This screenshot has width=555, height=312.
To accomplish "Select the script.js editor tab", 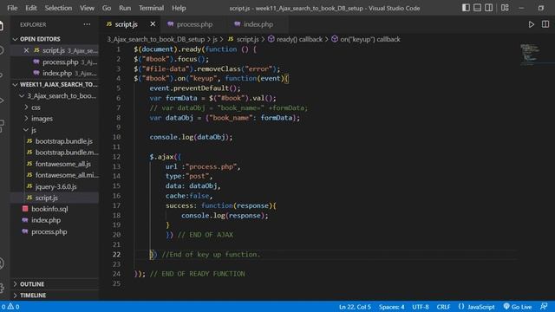I will click(126, 24).
